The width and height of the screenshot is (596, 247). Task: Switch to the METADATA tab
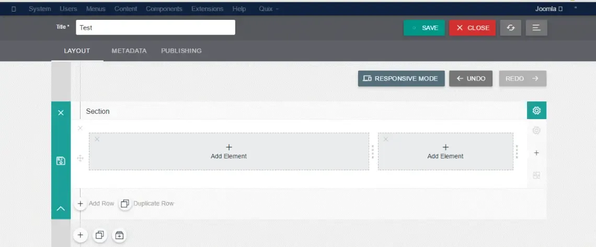tap(129, 51)
